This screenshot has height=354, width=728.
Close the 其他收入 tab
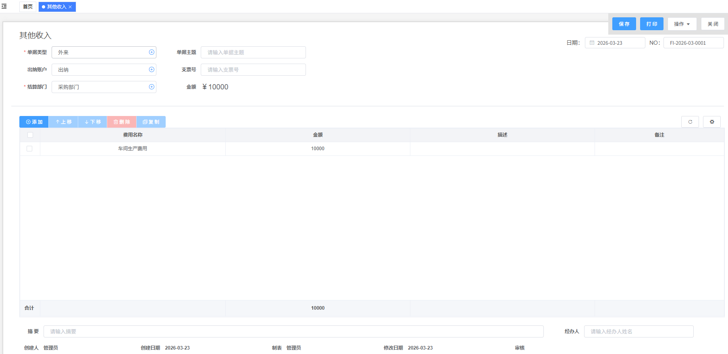[x=70, y=7]
